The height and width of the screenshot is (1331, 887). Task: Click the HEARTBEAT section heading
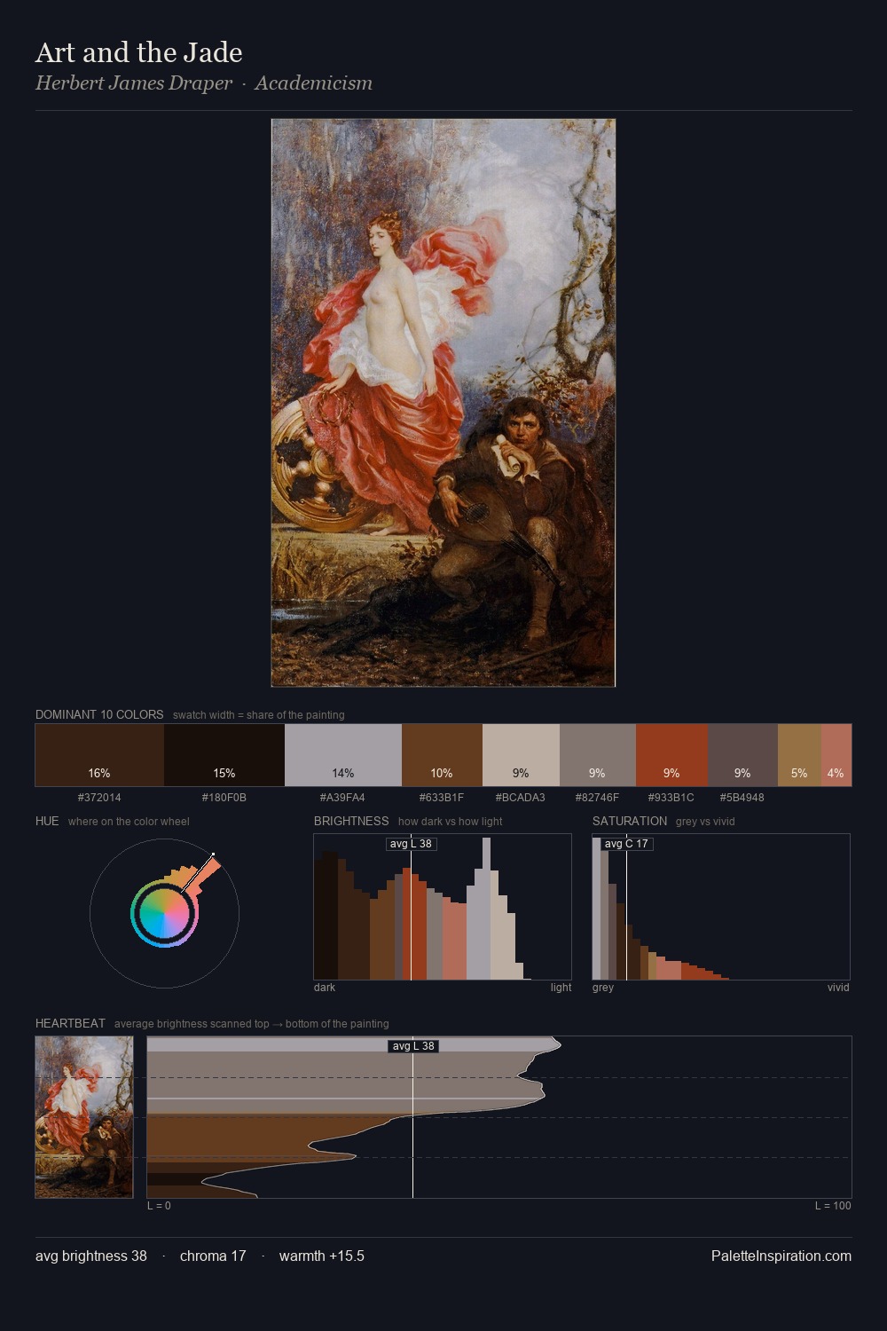tap(70, 1023)
